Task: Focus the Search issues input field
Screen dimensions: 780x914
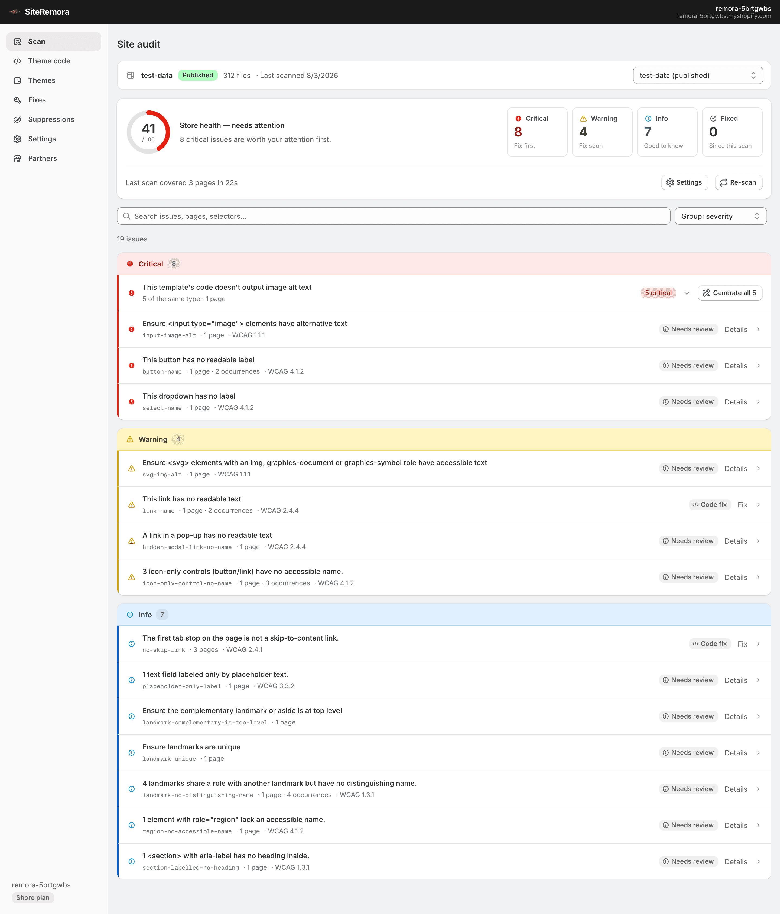Action: click(394, 216)
